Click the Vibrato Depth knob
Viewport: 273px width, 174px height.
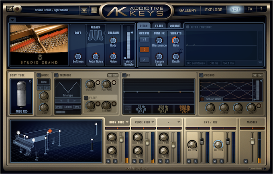point(176,57)
